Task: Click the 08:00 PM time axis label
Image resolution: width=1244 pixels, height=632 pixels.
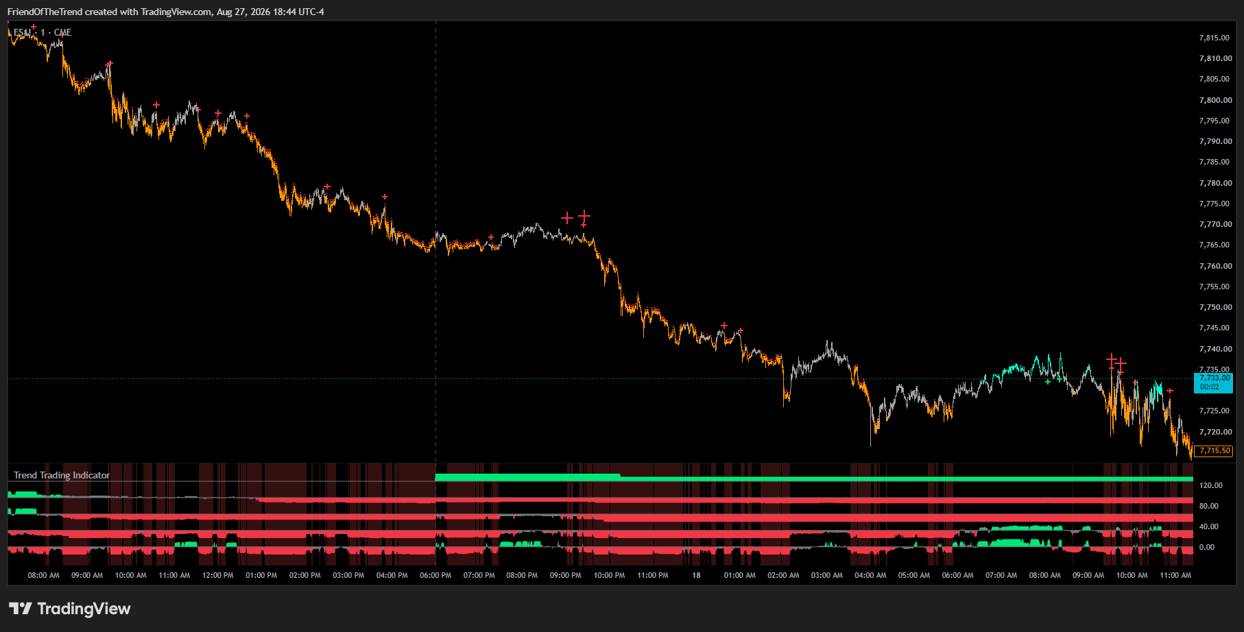Action: coord(522,575)
